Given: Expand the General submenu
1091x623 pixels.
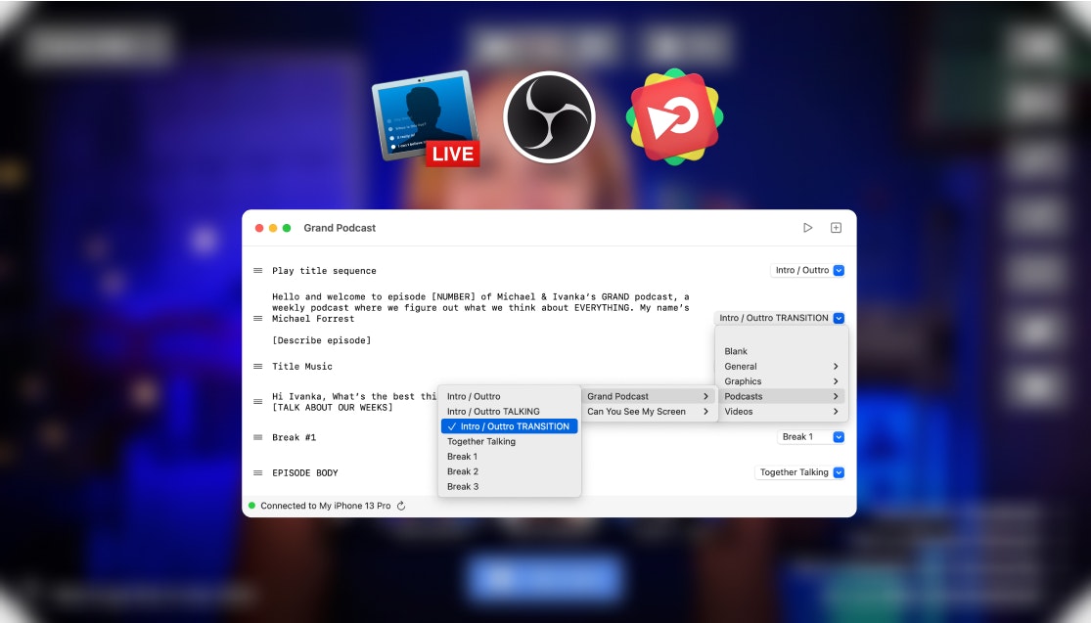Looking at the screenshot, I should (x=782, y=367).
